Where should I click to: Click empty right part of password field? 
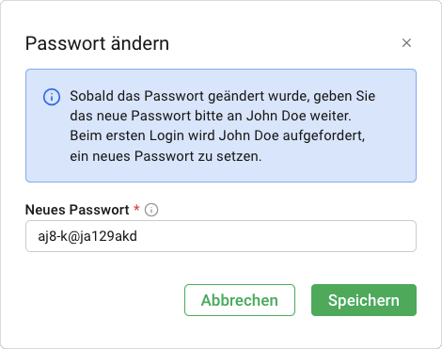pyautogui.click(x=276, y=236)
